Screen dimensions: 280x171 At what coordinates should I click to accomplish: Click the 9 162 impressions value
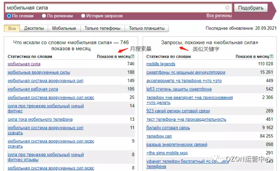pos(268,127)
